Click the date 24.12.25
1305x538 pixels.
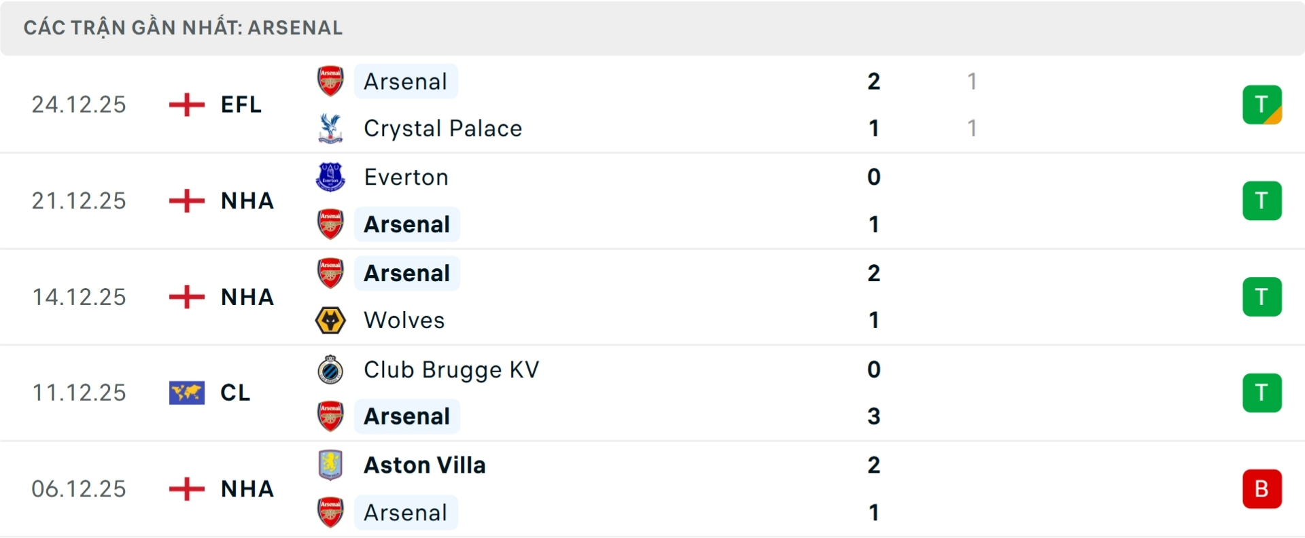[79, 104]
